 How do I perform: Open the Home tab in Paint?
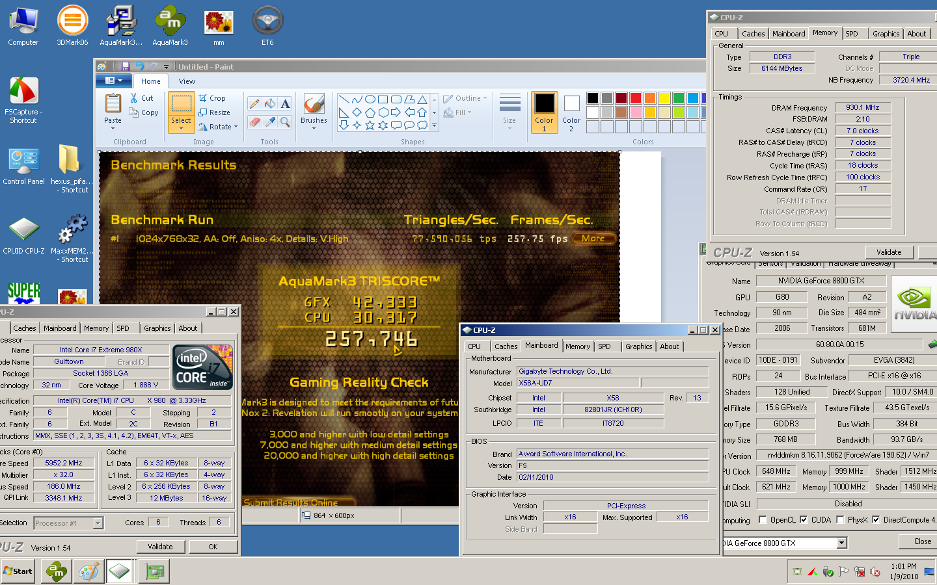(x=151, y=81)
